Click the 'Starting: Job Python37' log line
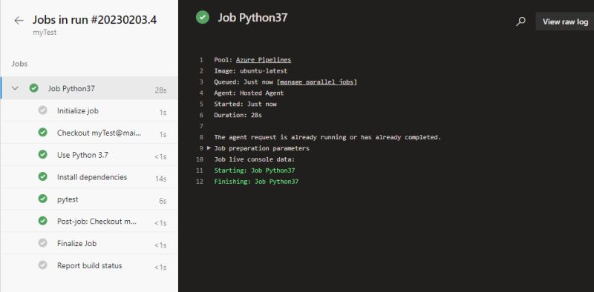Screen dimensions: 594x292 click(255, 170)
